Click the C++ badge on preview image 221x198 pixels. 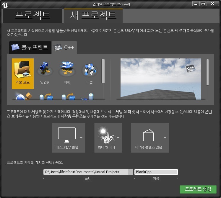(x=191, y=68)
